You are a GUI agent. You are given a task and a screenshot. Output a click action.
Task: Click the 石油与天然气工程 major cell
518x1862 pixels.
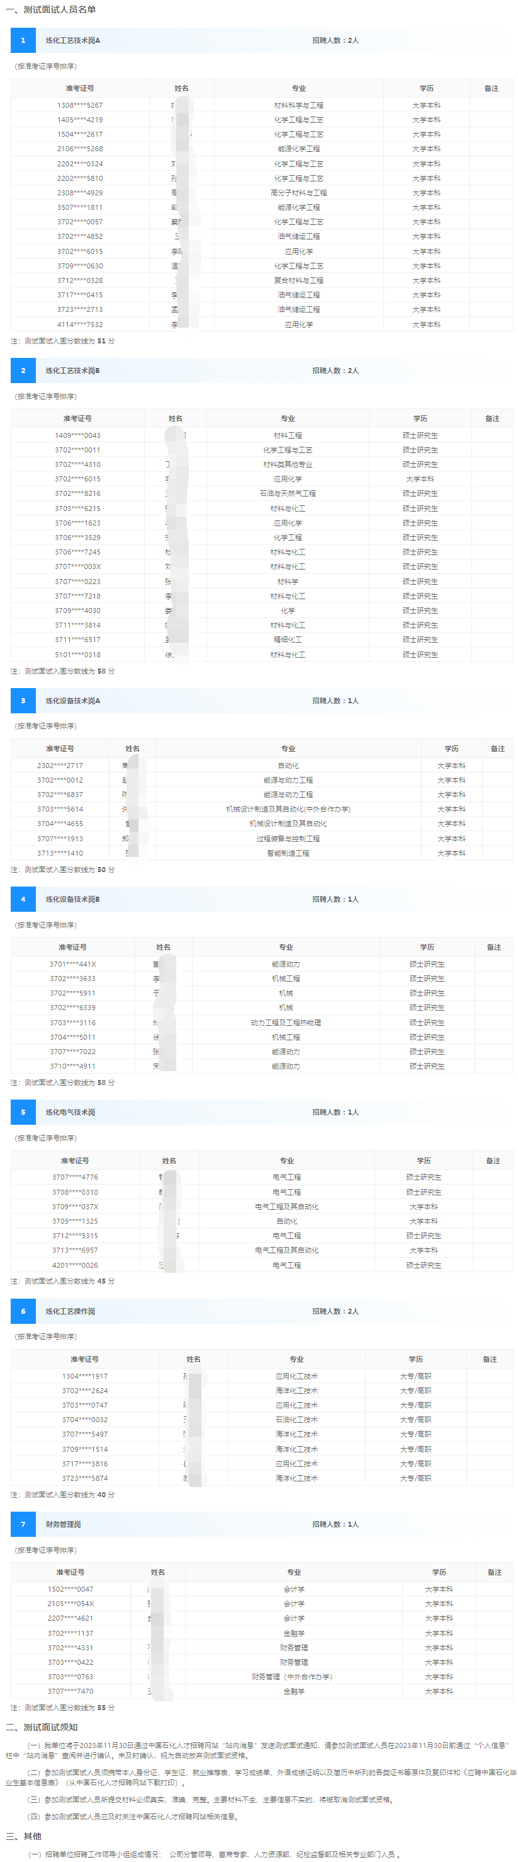click(x=288, y=493)
